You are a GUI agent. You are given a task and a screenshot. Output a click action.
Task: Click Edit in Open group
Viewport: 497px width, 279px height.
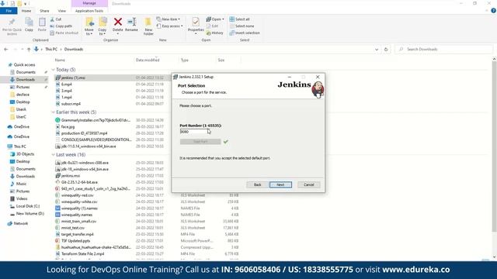[x=212, y=26]
